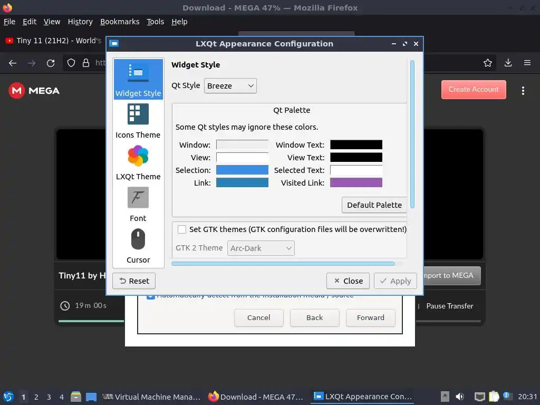Switch to virtual desktop 2
540x405 pixels.
click(36, 397)
